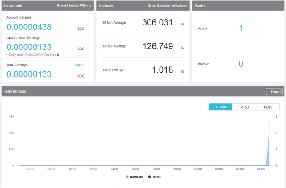This screenshot has width=286, height=188.
Task: Open the Payment Method: PPS+ settings
Action: 72,6
